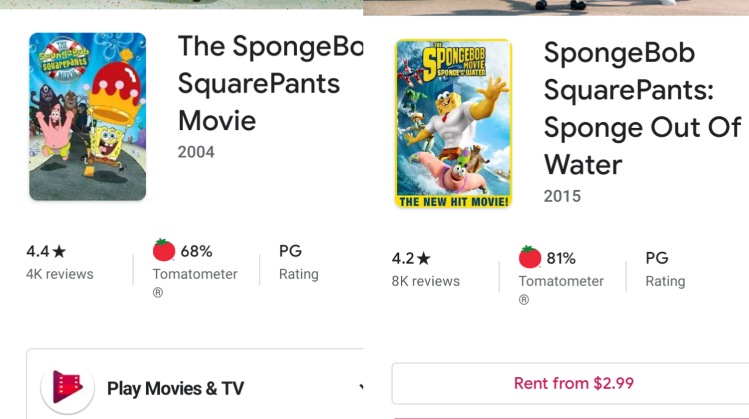The image size is (749, 419).
Task: Select the 2004 SpongeBob movie poster
Action: point(87,116)
